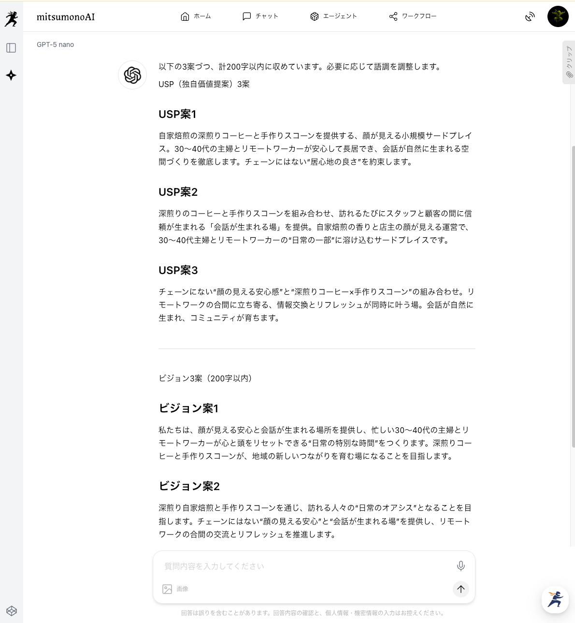This screenshot has width=575, height=623.
Task: Click the ninja logo icon at top-left
Action: [11, 19]
